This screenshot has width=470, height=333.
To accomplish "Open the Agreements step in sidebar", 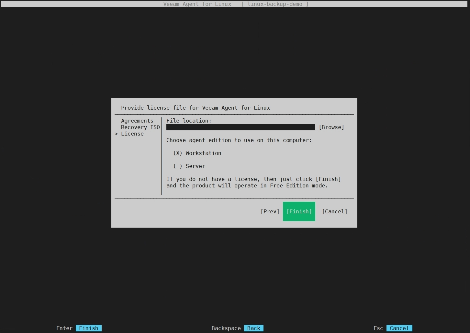I will point(137,121).
